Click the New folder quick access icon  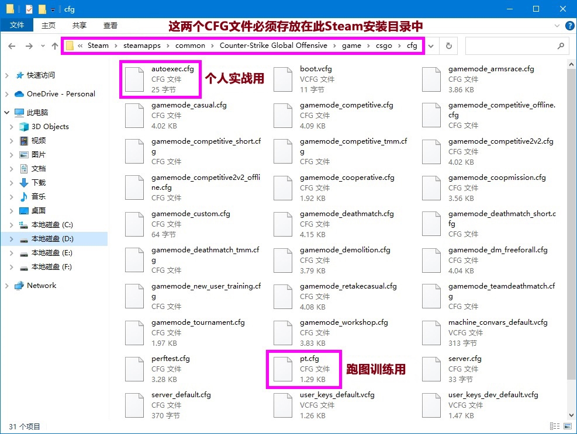coord(42,9)
